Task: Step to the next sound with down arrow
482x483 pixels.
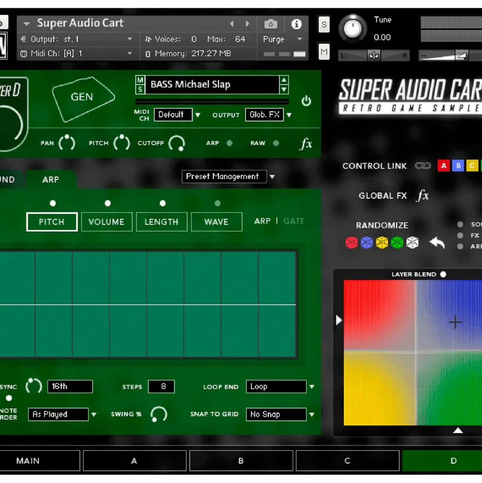Action: pos(284,89)
